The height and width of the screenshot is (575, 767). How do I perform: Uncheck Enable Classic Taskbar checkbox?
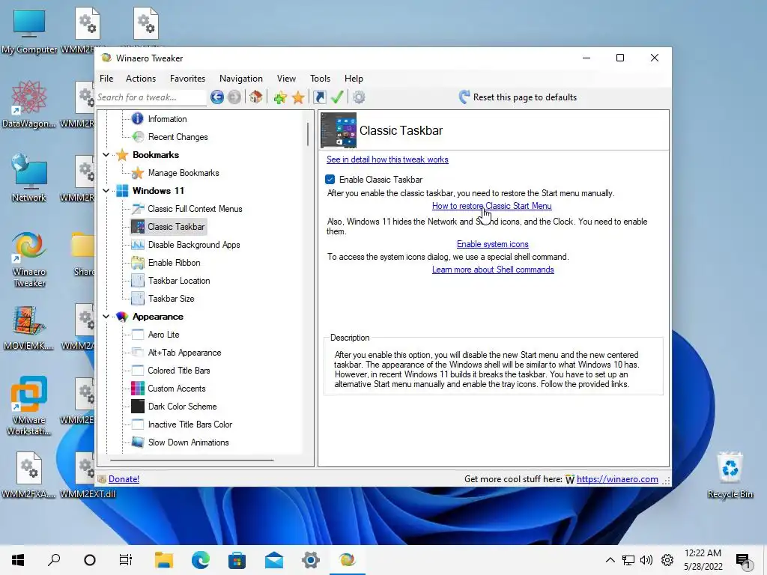[x=330, y=180]
